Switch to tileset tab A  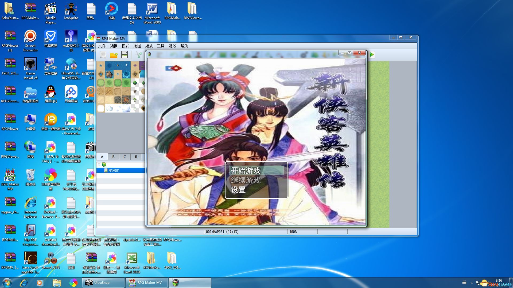click(x=102, y=157)
